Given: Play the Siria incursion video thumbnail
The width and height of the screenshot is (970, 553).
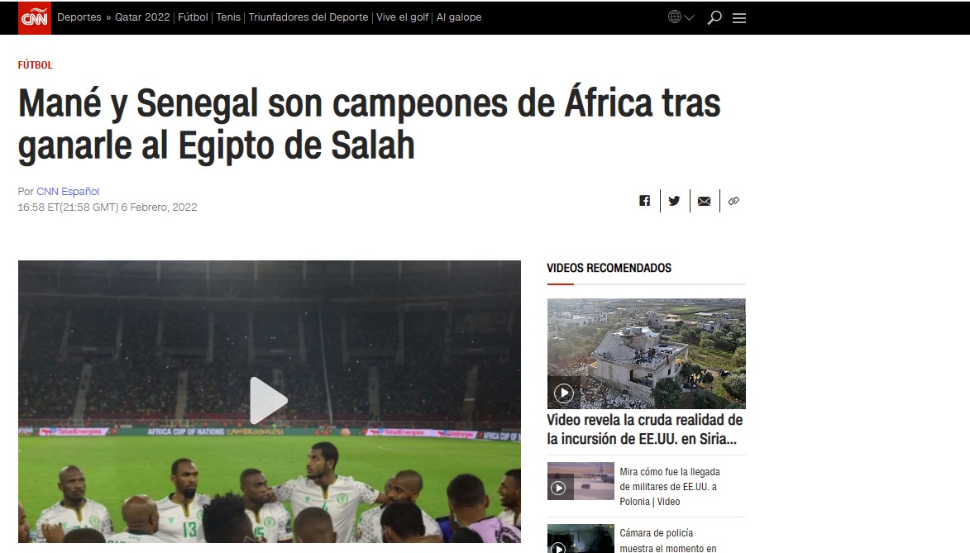Looking at the screenshot, I should pyautogui.click(x=564, y=393).
